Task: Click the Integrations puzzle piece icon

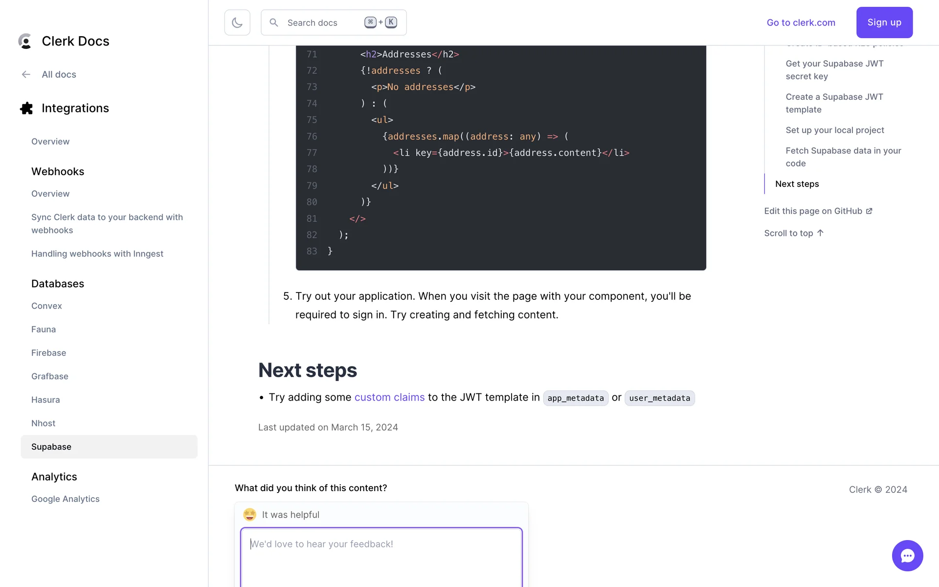Action: [26, 108]
